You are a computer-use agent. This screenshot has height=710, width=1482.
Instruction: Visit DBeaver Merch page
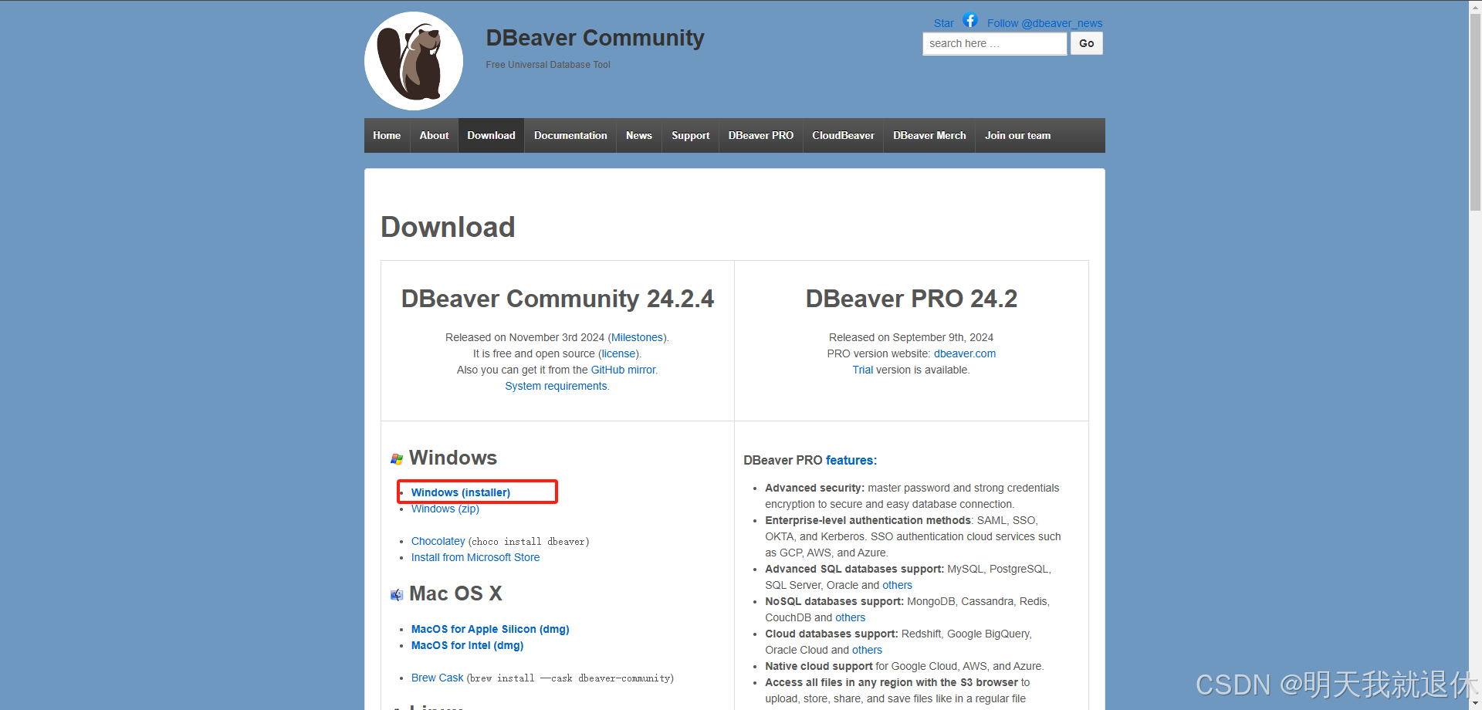point(929,135)
